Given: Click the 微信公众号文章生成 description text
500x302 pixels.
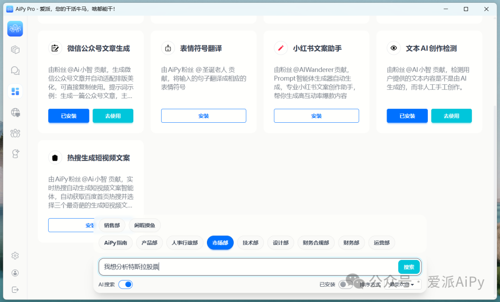Looking at the screenshot, I should coord(91,82).
